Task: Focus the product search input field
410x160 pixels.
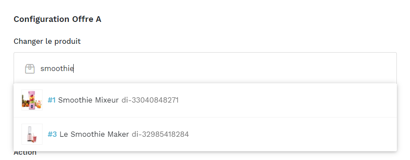Action: [205, 69]
